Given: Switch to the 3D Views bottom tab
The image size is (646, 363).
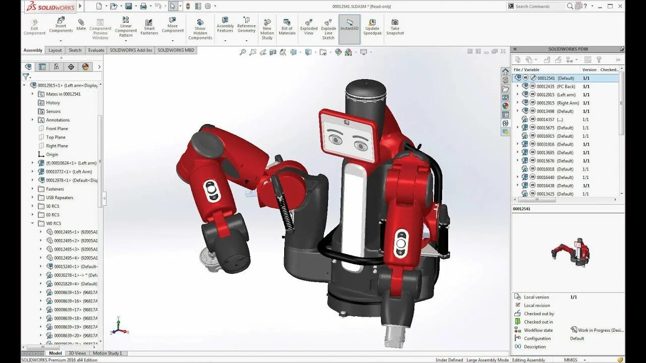Looking at the screenshot, I should point(77,353).
